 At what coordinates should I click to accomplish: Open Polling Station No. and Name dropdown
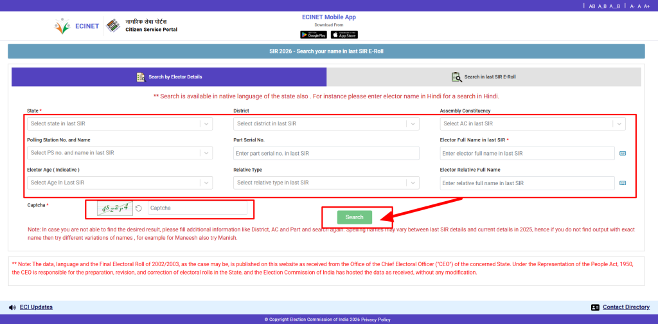pyautogui.click(x=120, y=153)
